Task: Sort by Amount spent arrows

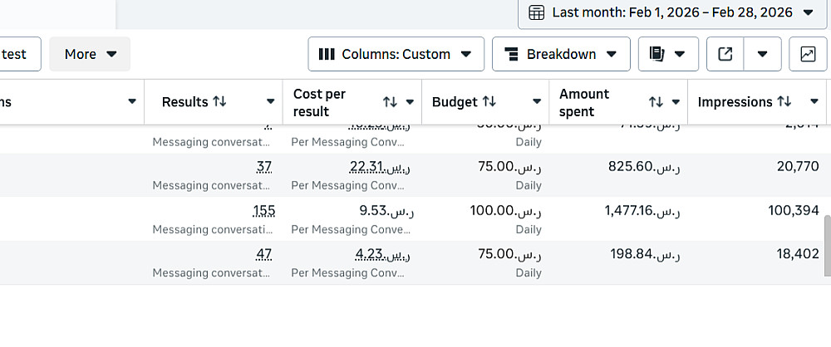Action: (656, 102)
